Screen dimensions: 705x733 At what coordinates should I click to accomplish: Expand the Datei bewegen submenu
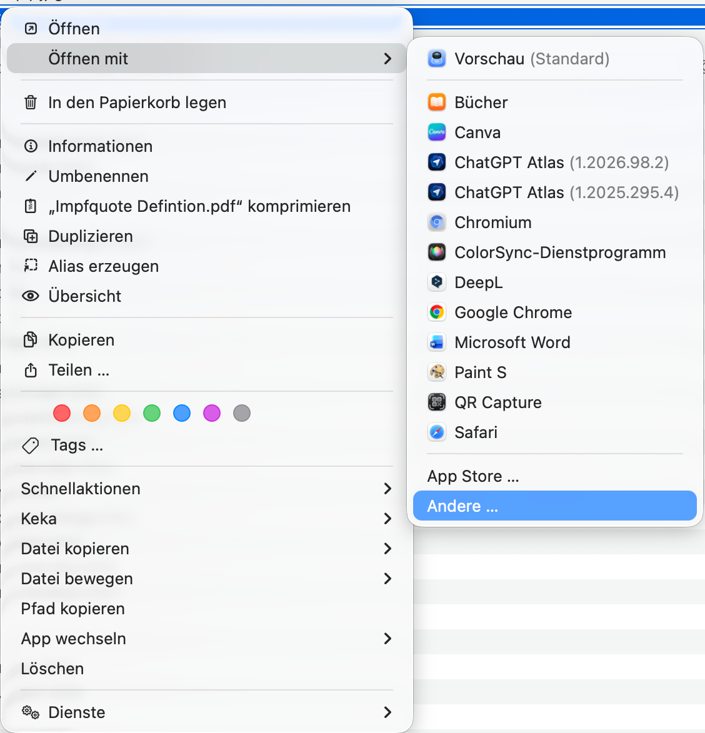(x=206, y=579)
